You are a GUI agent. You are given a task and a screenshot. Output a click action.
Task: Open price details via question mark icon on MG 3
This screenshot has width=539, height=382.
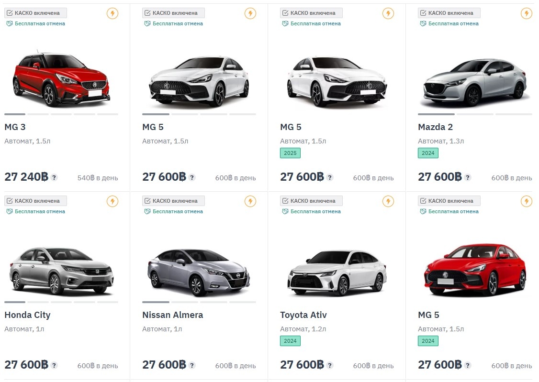(54, 177)
